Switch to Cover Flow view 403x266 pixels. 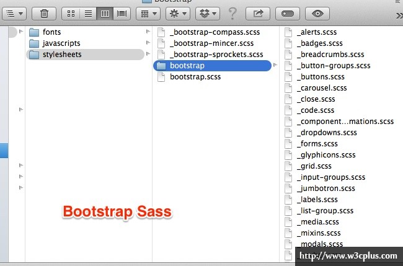[122, 14]
